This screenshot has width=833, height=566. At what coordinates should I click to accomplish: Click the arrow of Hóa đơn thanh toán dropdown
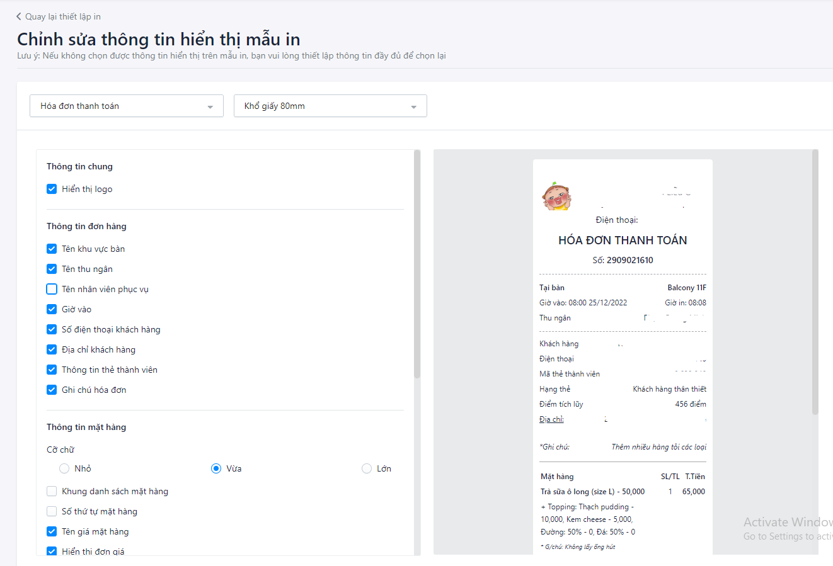pos(210,107)
